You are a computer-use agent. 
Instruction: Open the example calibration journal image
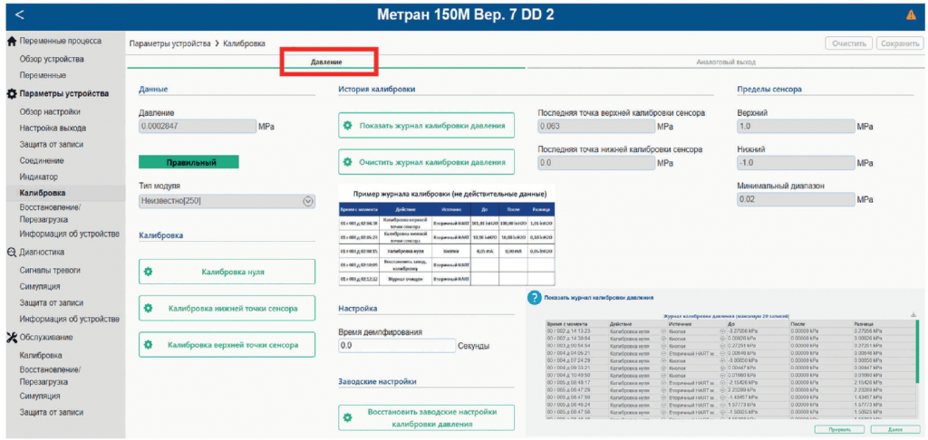coord(447,236)
